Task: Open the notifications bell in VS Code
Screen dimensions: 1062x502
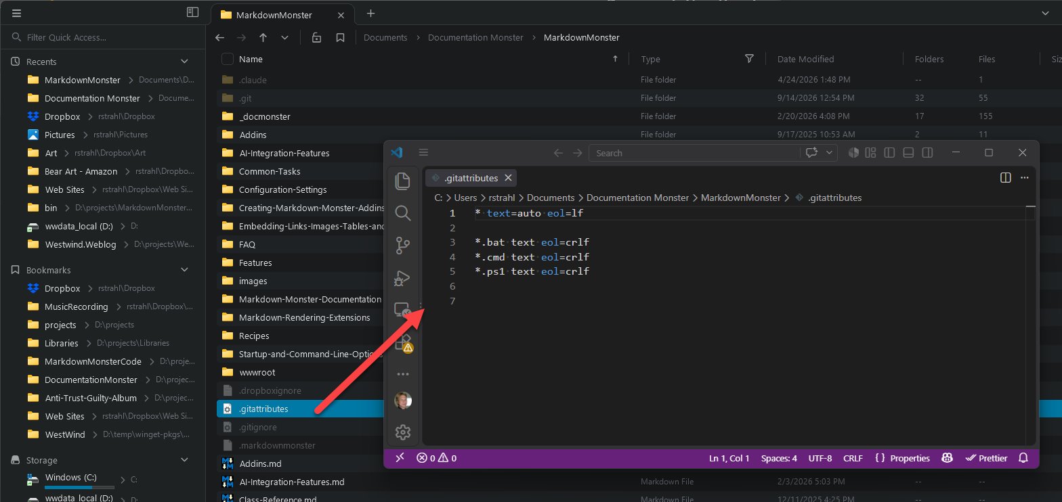Action: 1023,458
